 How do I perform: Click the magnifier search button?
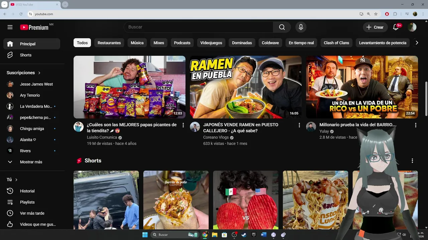pyautogui.click(x=282, y=27)
